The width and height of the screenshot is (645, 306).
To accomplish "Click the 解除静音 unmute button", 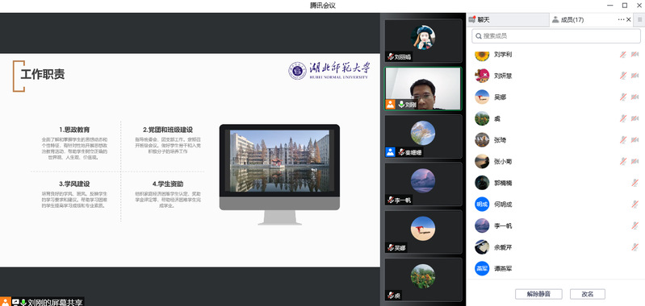I will click(x=538, y=294).
